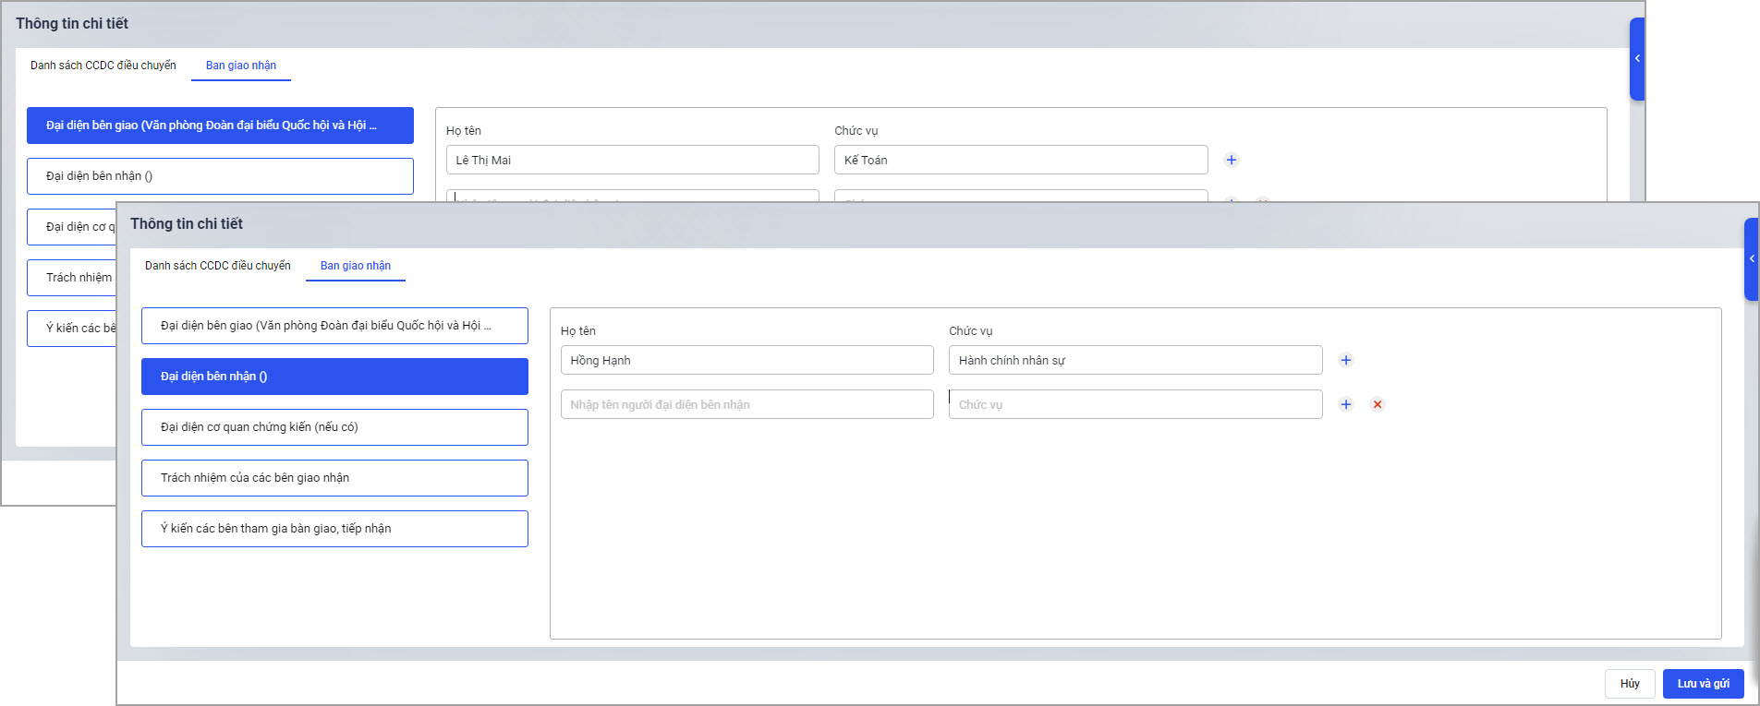Open Danh sách CCDC điều chuyển tab in back window
The image size is (1760, 706).
click(103, 66)
